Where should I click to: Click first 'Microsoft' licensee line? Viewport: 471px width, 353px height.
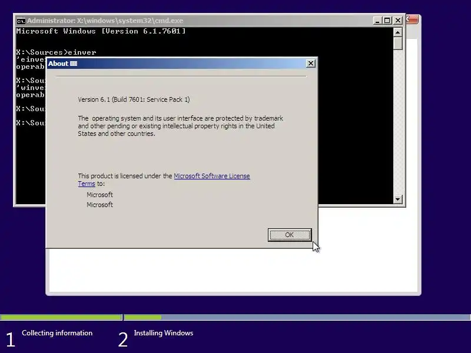click(99, 195)
